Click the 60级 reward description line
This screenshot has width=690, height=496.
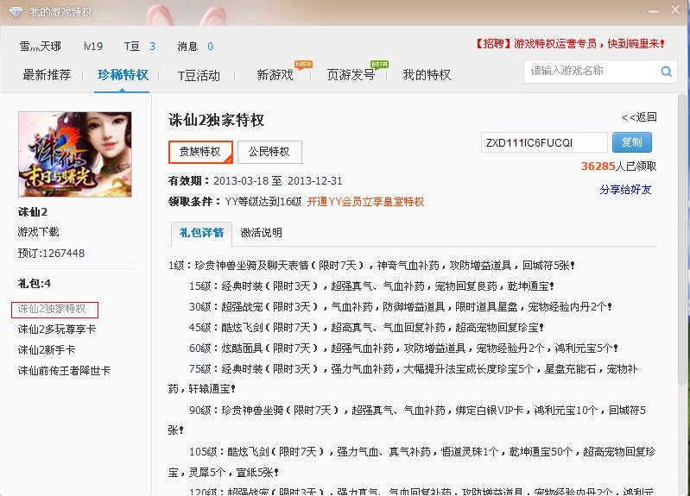click(403, 348)
